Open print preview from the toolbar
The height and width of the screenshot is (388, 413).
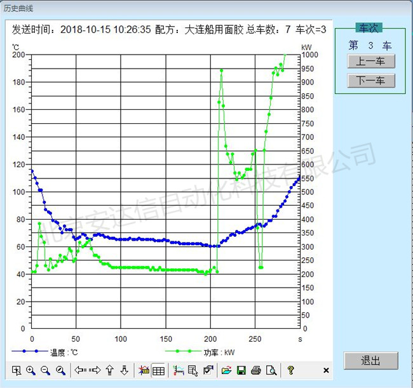pyautogui.click(x=271, y=370)
